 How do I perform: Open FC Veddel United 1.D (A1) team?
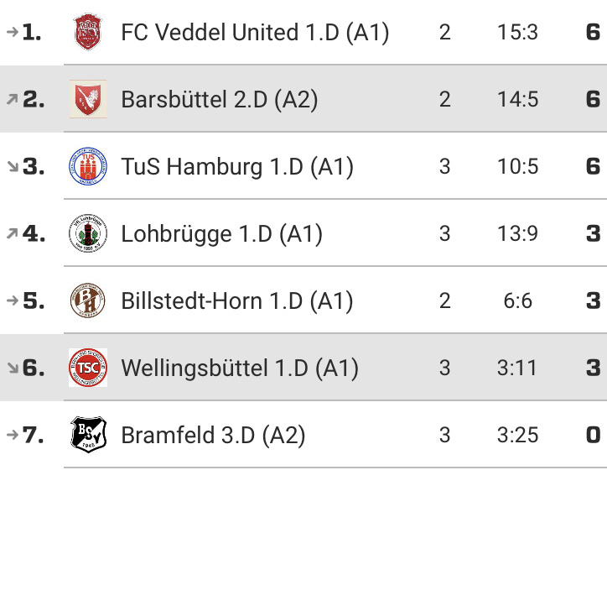pyautogui.click(x=255, y=33)
